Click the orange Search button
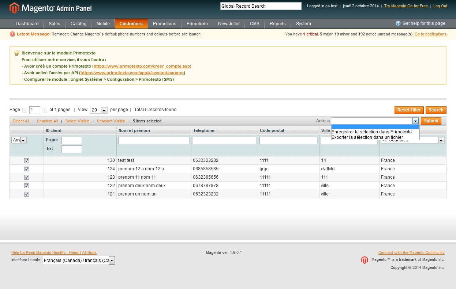The image size is (456, 289). tap(436, 110)
